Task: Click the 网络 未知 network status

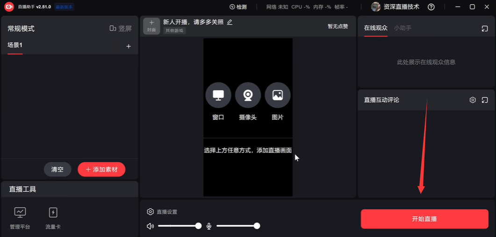Action: [277, 7]
